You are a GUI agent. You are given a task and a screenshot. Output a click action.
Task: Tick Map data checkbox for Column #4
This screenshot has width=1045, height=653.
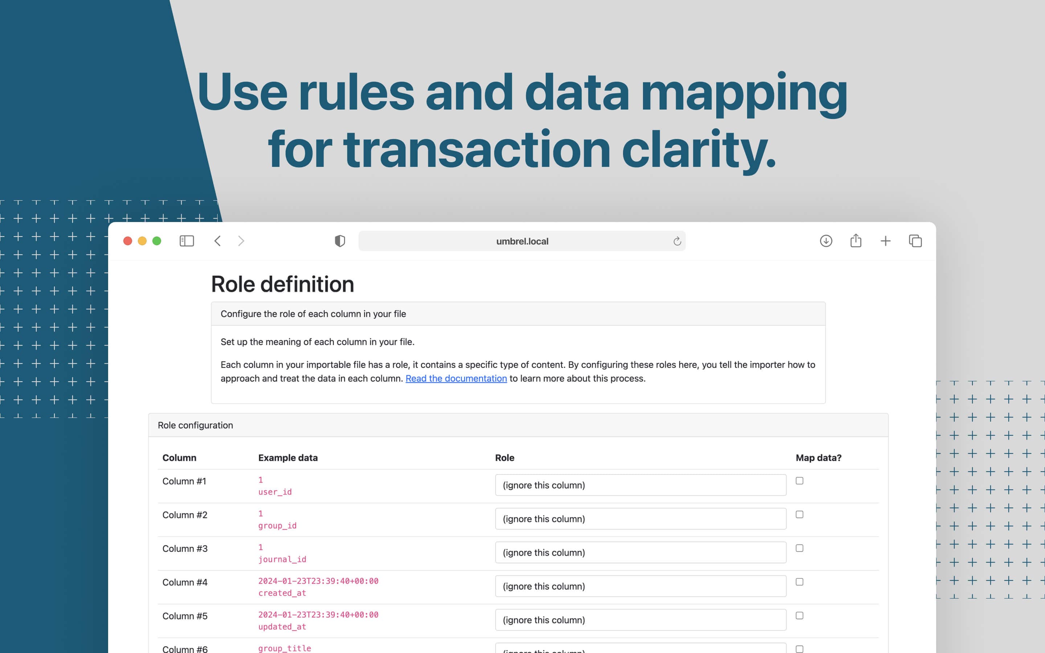coord(799,582)
